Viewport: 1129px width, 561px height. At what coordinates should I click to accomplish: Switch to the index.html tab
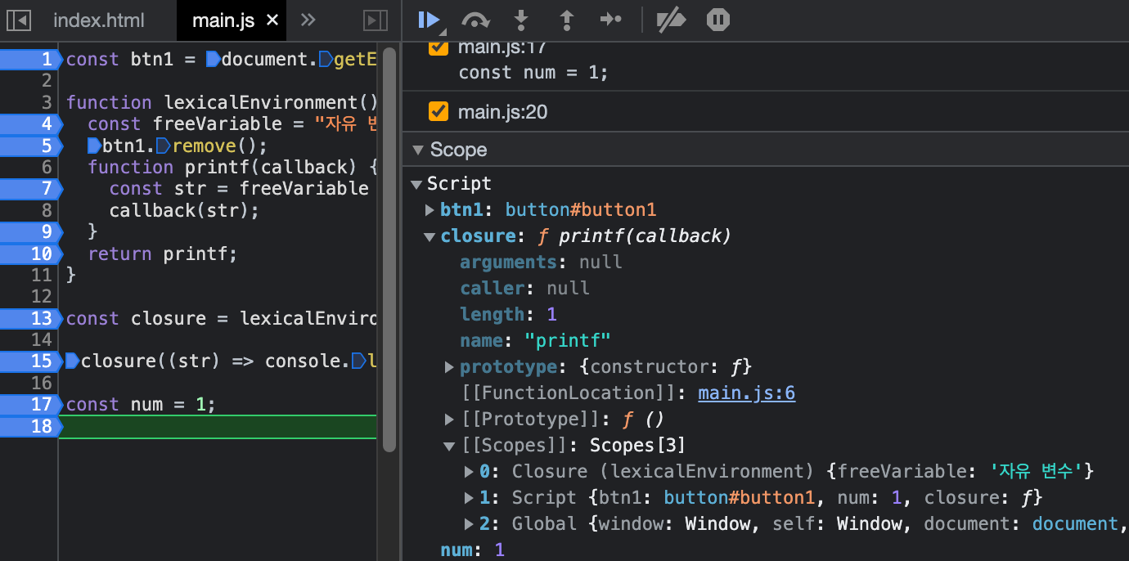coord(98,20)
